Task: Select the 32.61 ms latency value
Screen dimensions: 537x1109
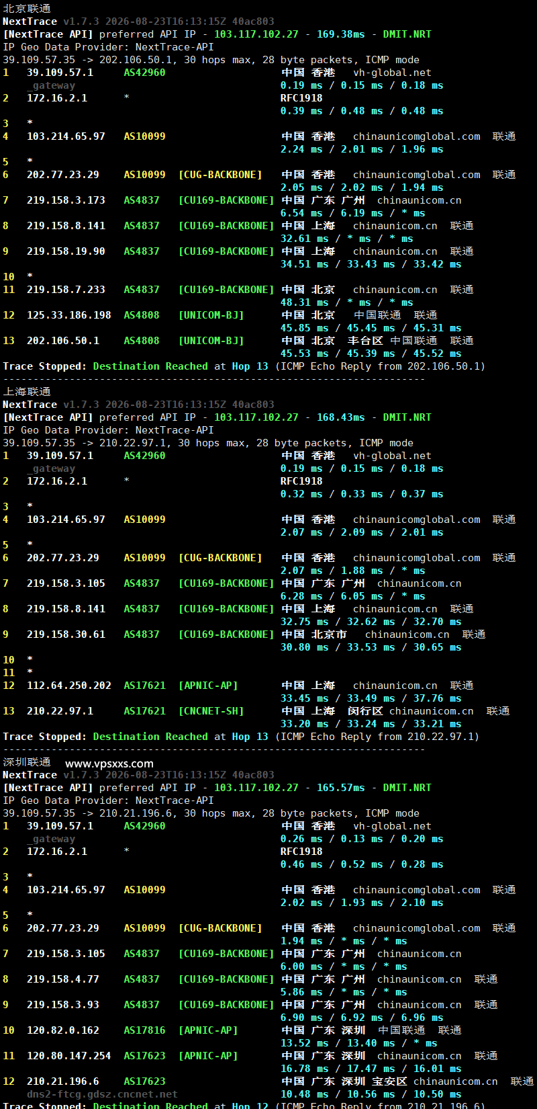Action: point(305,239)
